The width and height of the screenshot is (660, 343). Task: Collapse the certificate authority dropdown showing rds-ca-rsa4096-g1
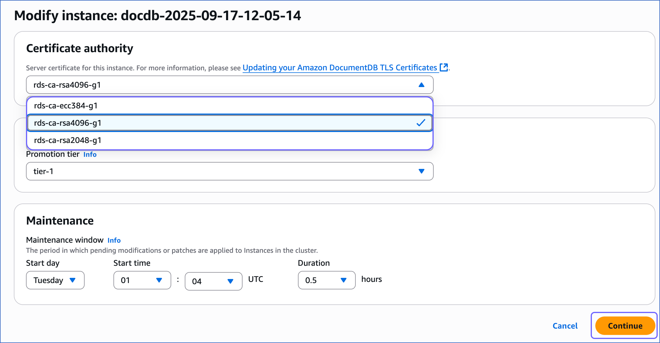click(x=230, y=85)
